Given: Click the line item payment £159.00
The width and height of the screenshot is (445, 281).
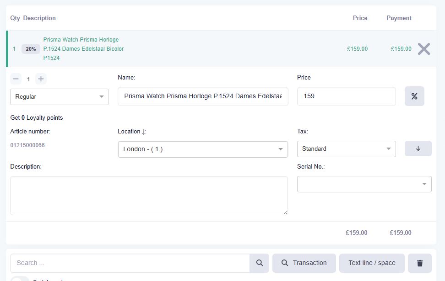Looking at the screenshot, I should pyautogui.click(x=401, y=49).
